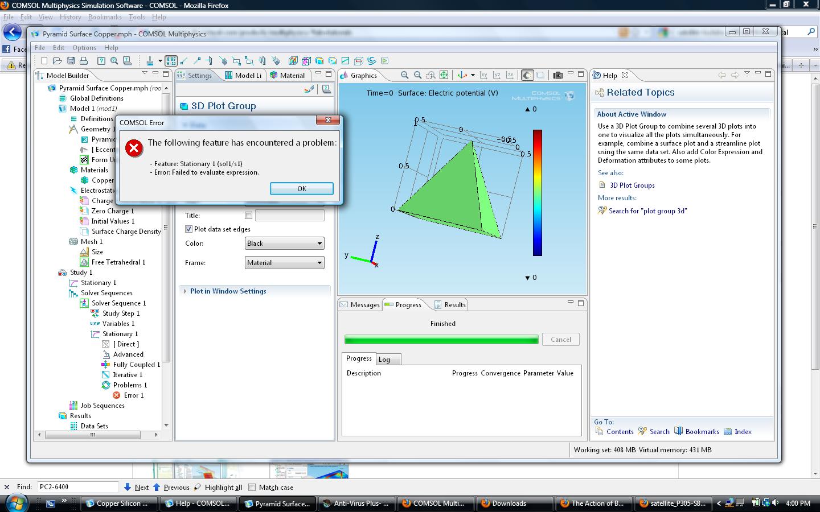This screenshot has width=820, height=512.
Task: Zoom in on the Graphics view
Action: pos(404,75)
